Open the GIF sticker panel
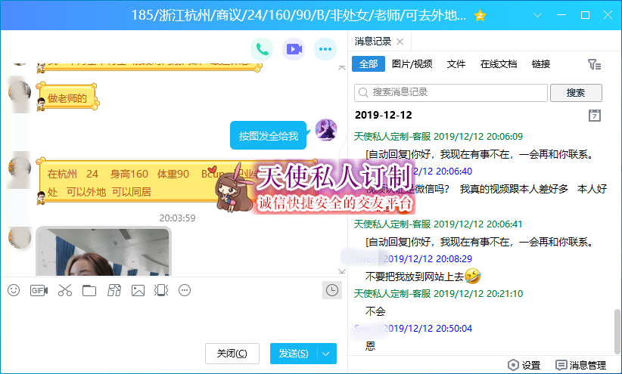 tap(39, 290)
